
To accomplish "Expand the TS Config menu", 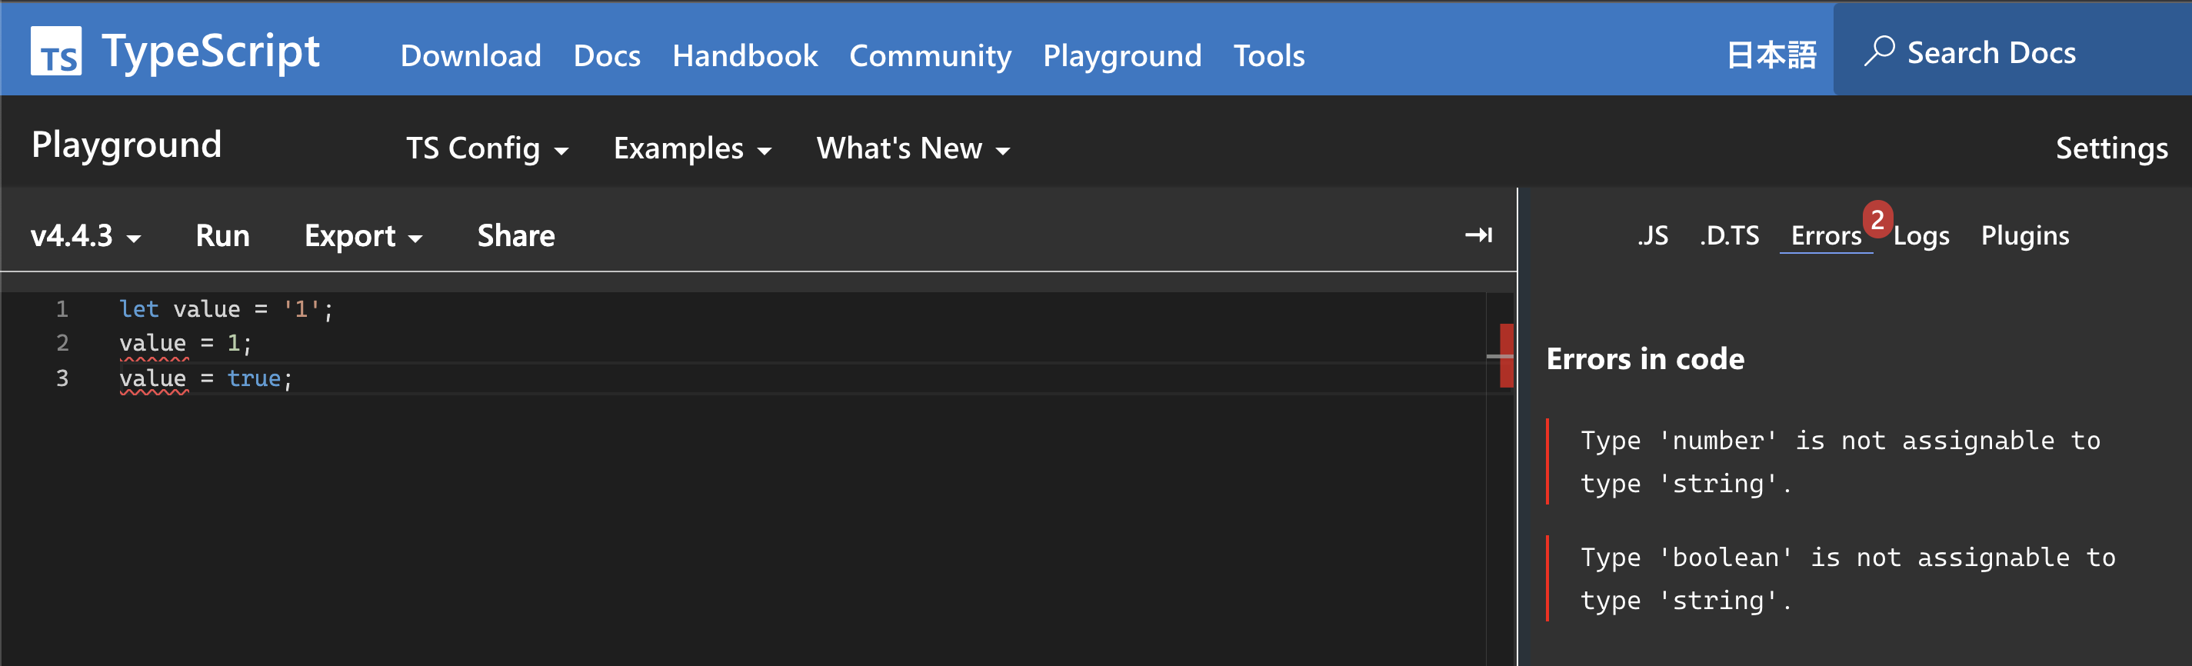I will (486, 149).
